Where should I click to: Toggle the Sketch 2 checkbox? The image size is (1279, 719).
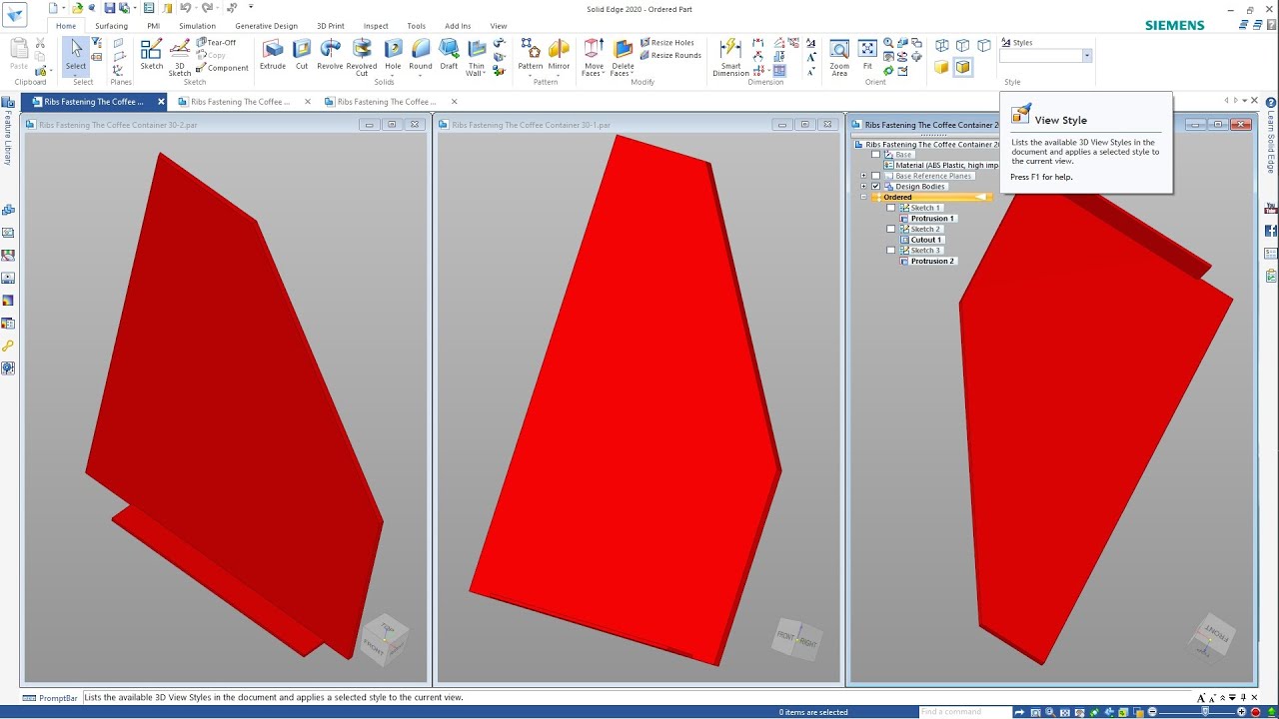891,229
